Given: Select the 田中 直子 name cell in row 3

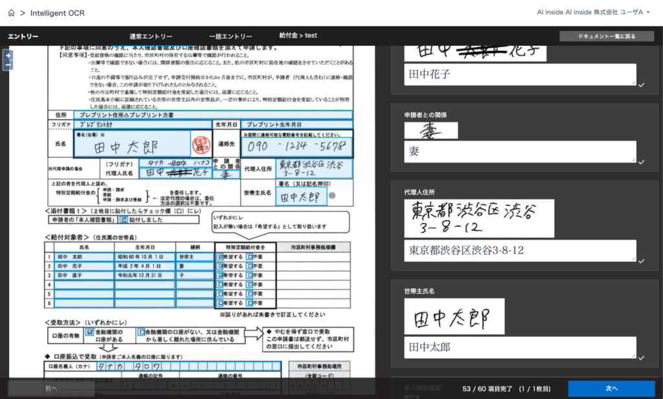Looking at the screenshot, I should tap(84, 275).
